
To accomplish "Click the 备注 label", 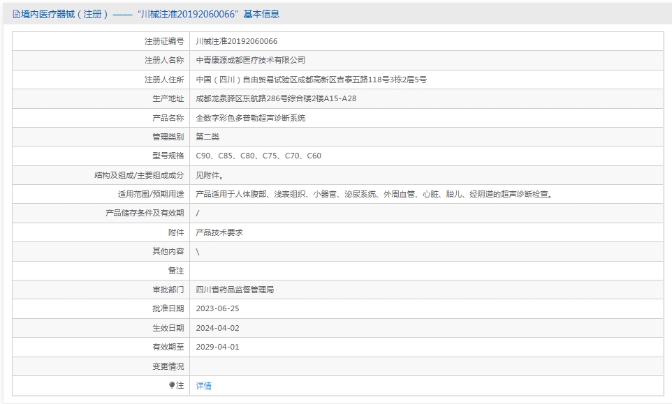I will 176,271.
